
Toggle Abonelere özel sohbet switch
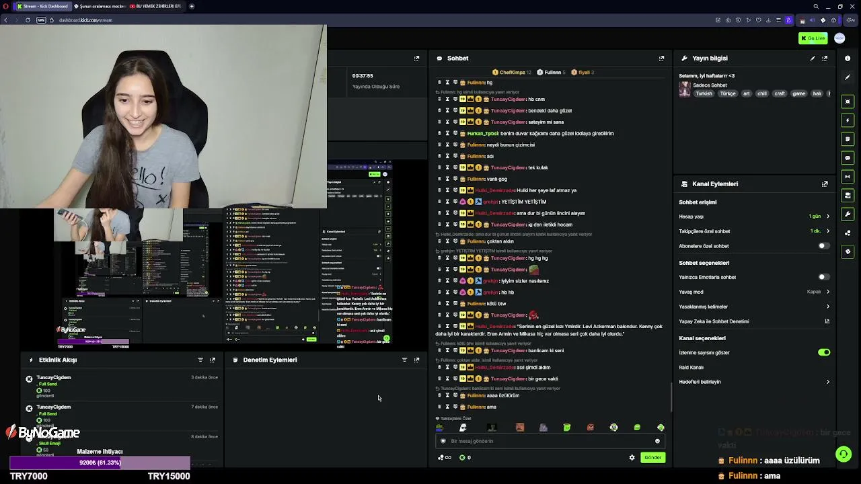pos(823,246)
